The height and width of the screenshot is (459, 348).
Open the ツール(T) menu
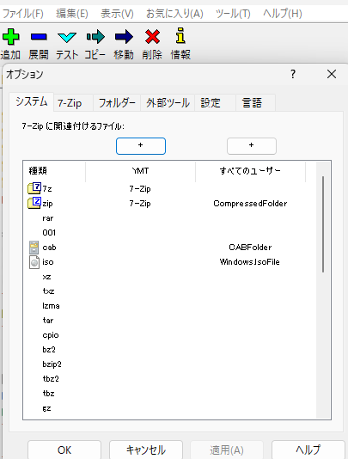coord(233,14)
